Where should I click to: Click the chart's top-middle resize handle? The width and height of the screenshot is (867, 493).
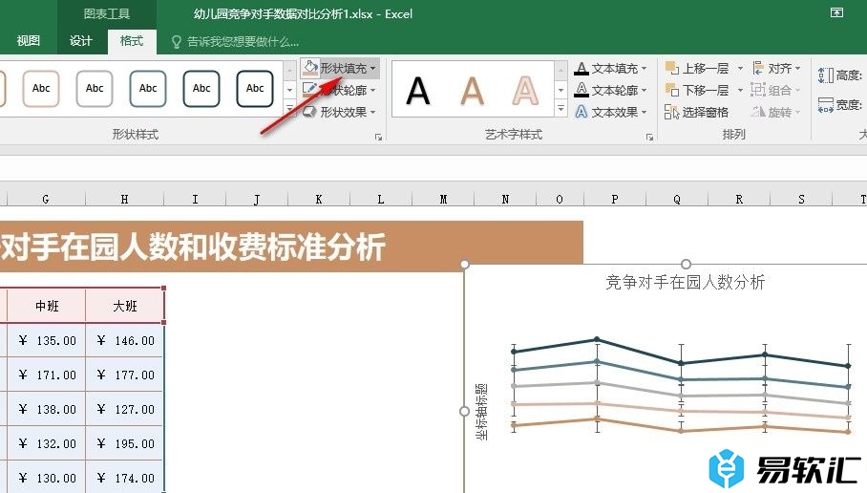coord(686,264)
